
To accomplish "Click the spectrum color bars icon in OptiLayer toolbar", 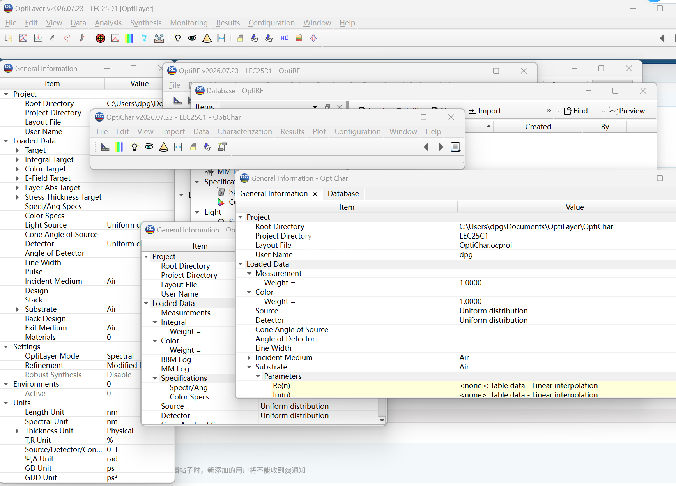I will [129, 38].
